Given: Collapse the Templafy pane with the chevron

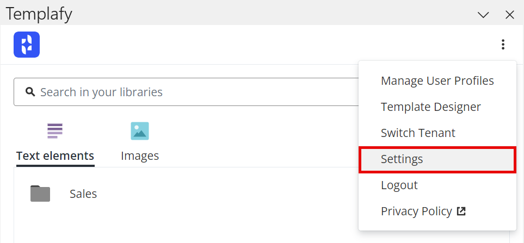Looking at the screenshot, I should point(483,15).
